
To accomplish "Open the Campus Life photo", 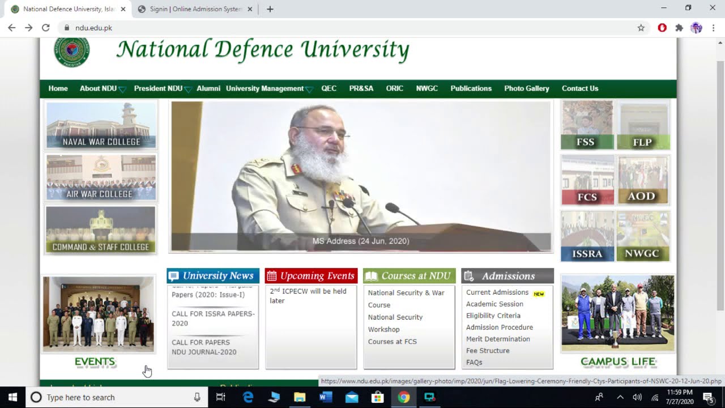I will tap(618, 313).
